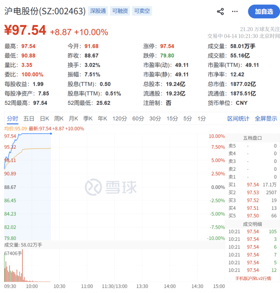Open 区间统计 range statistics
The width and height of the screenshot is (280, 293).
[238, 119]
